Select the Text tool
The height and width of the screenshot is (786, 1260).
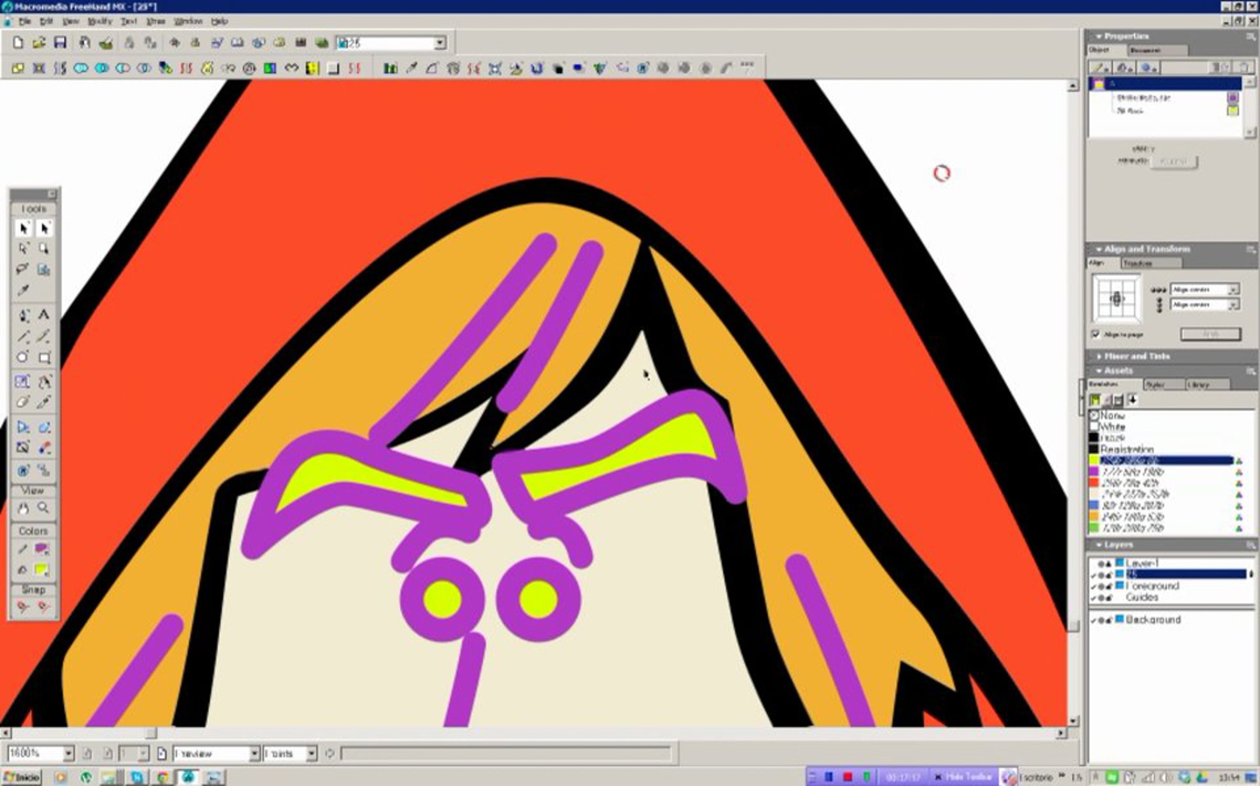click(x=44, y=315)
